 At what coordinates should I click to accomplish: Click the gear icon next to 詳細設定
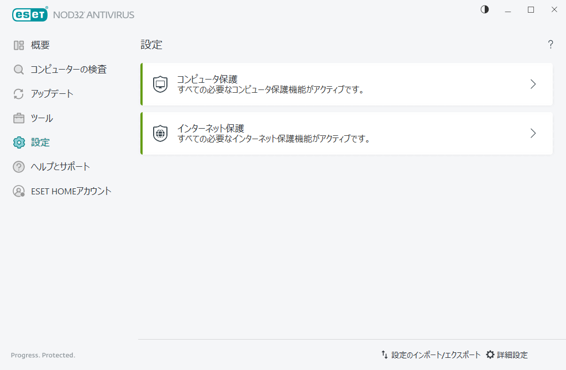click(x=490, y=355)
